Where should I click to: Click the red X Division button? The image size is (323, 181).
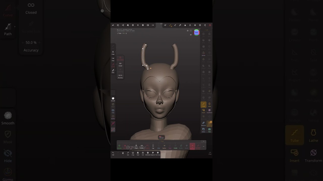tap(192, 146)
